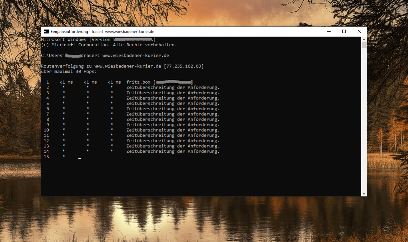Click timeout message on hop 14

click(x=173, y=151)
